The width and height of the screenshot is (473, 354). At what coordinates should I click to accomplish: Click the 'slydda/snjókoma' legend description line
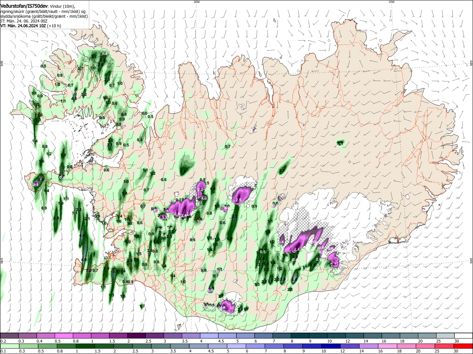tap(44, 16)
